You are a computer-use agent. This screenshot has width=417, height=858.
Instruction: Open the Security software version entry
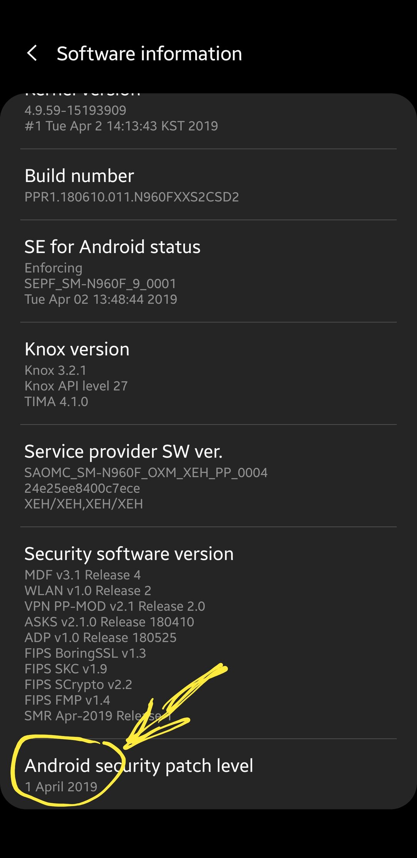(129, 554)
